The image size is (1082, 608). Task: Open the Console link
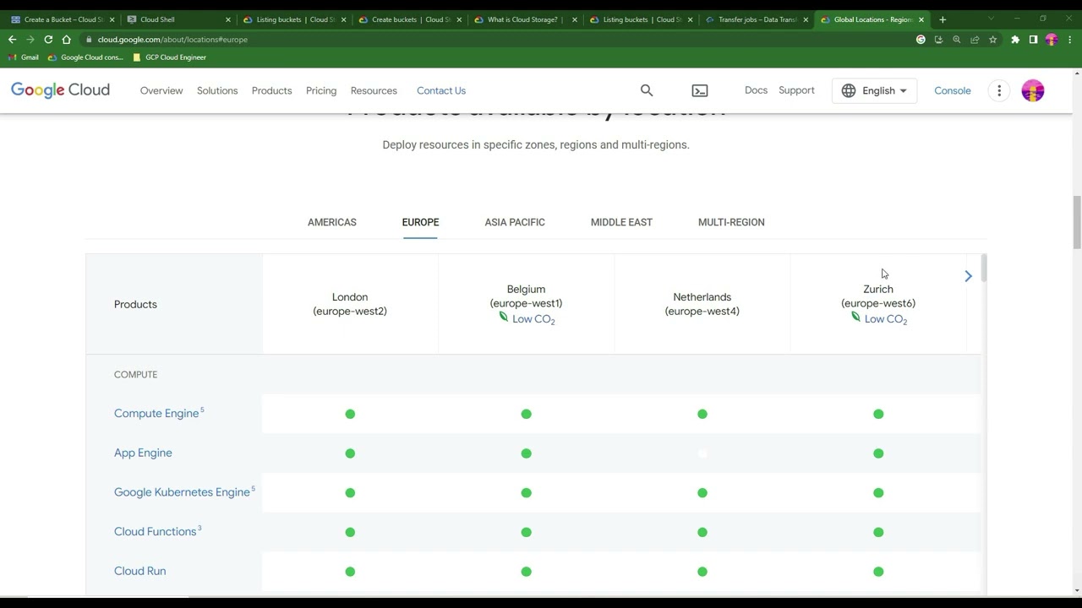(x=953, y=90)
